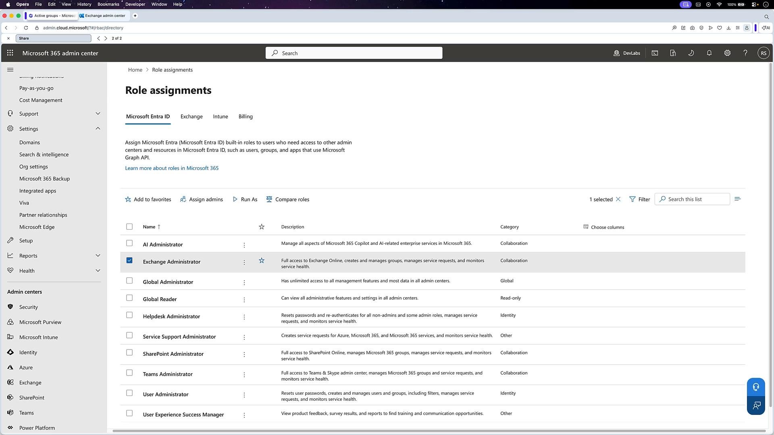The width and height of the screenshot is (774, 435).
Task: Toggle the dark mode moon icon
Action: [691, 53]
